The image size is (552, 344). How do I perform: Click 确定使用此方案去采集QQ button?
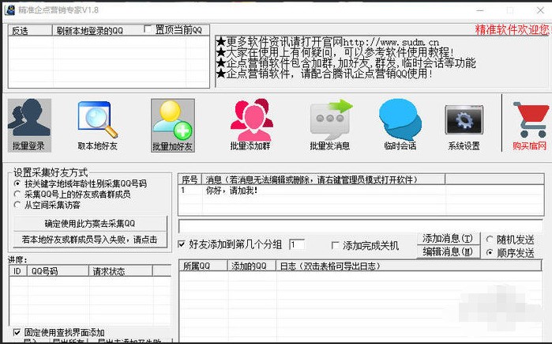90,224
